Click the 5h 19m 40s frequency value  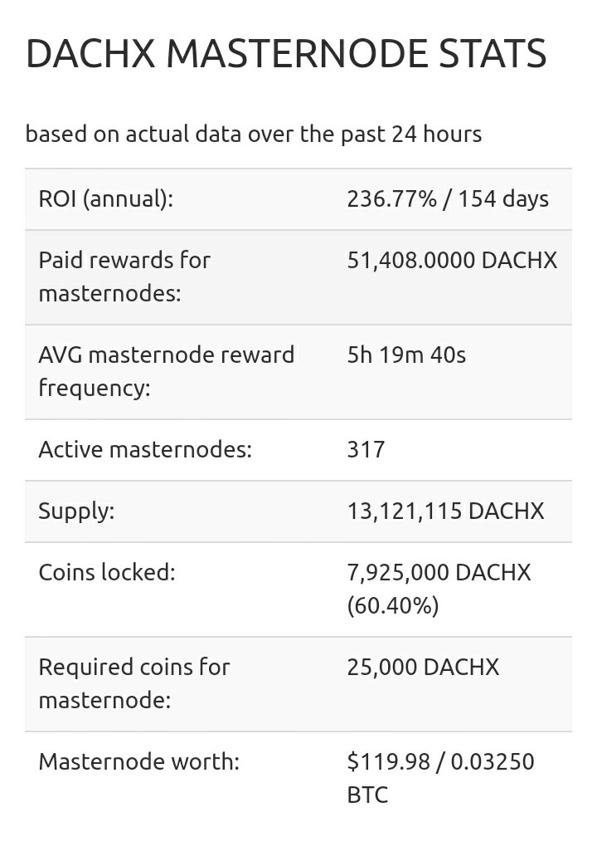coord(406,355)
